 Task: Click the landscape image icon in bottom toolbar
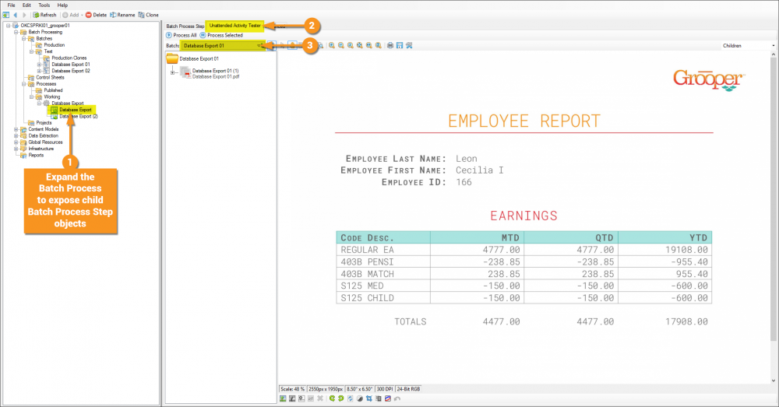tap(283, 398)
